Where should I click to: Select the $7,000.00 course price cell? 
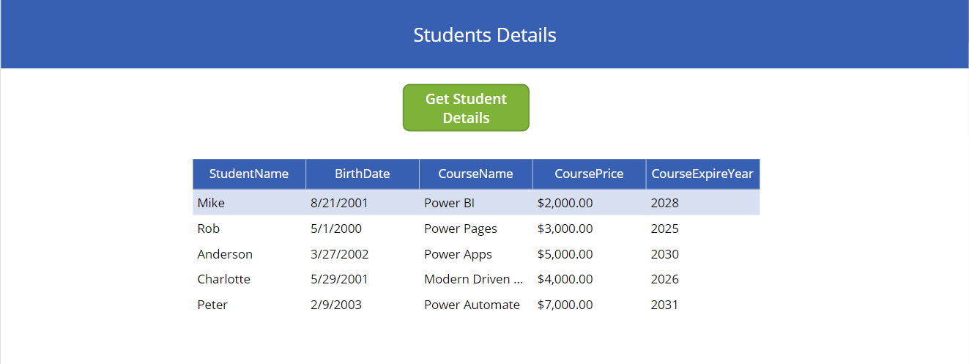565,305
